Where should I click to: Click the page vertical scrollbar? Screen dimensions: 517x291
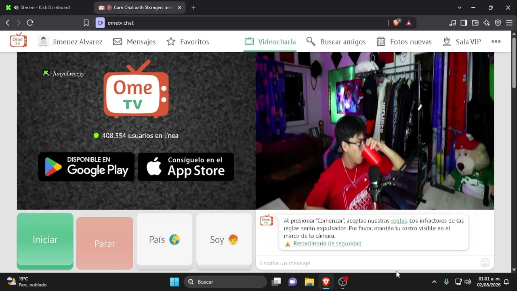[x=514, y=63]
